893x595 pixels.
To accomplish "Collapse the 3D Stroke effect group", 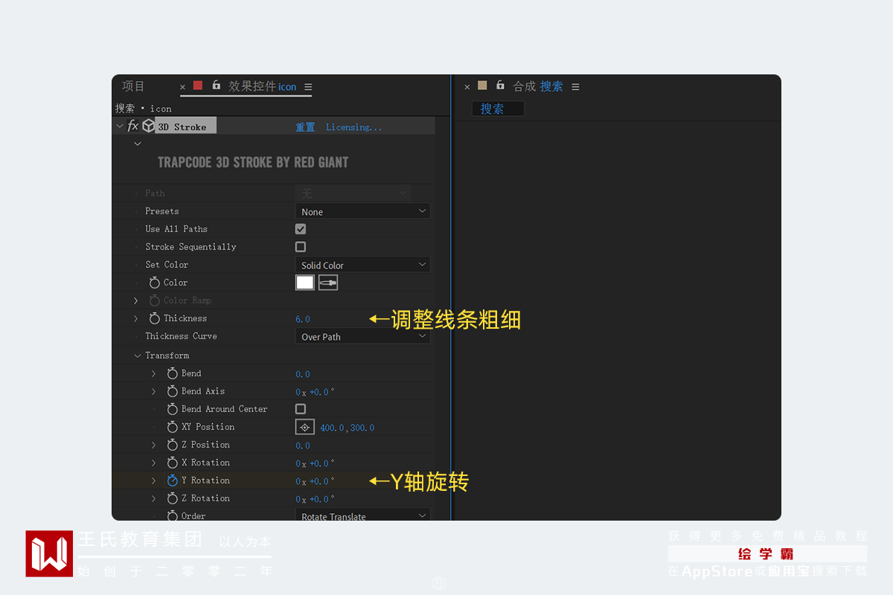I will coord(119,126).
